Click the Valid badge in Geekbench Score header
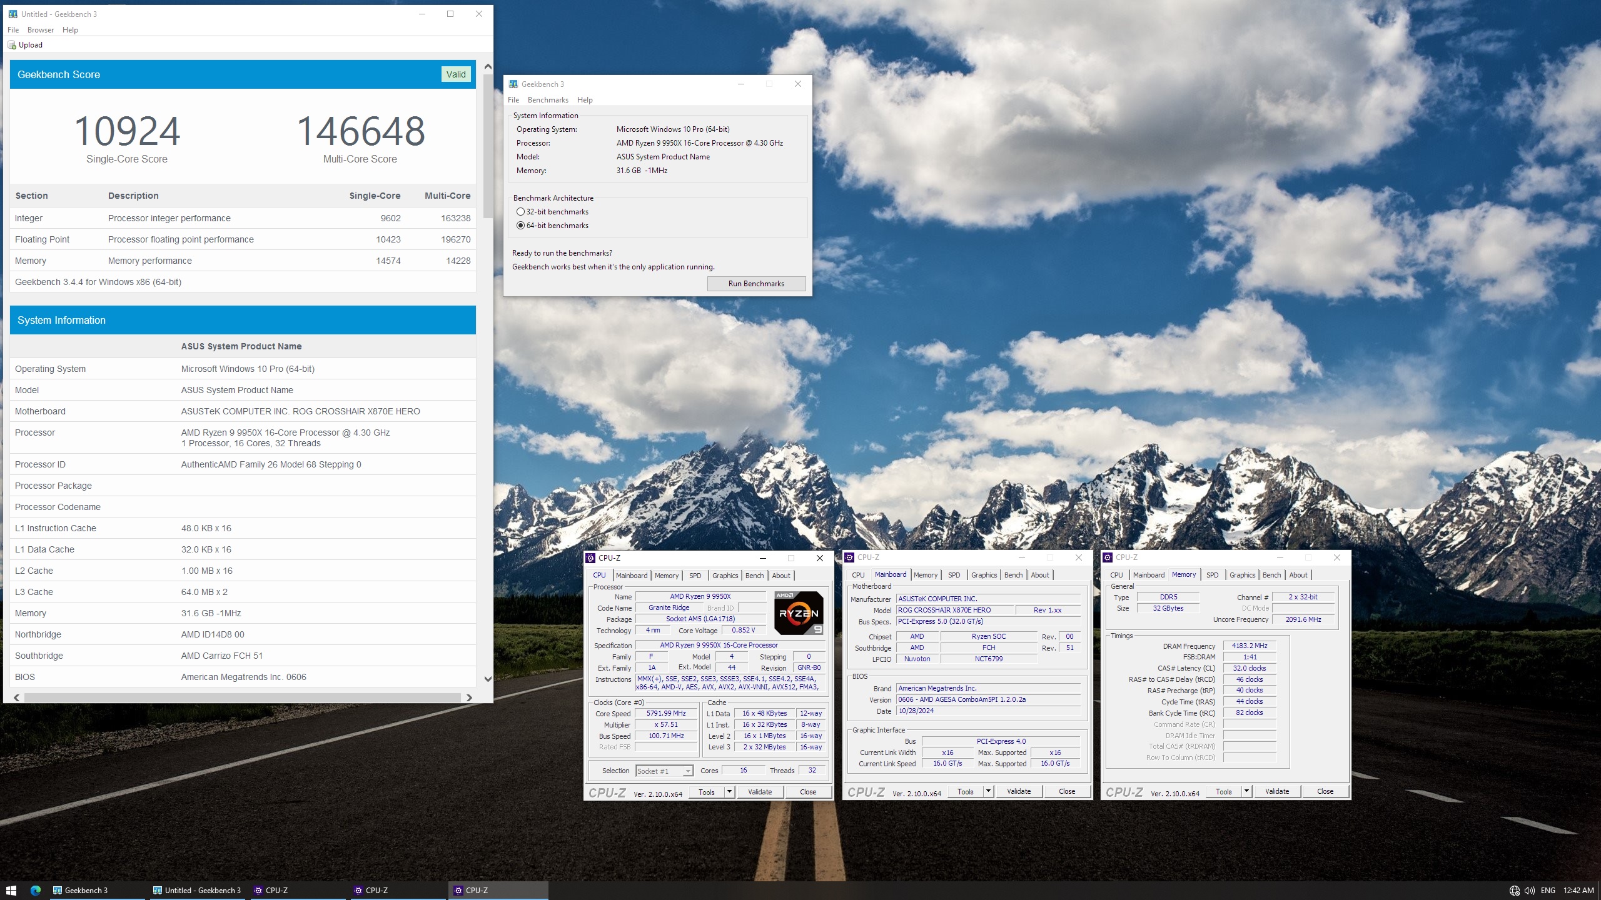Image resolution: width=1601 pixels, height=900 pixels. (x=456, y=74)
